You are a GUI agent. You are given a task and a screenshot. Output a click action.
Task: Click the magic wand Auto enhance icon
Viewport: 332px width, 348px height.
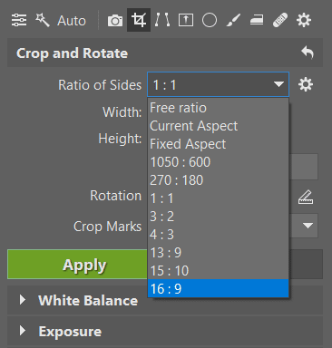tap(43, 20)
